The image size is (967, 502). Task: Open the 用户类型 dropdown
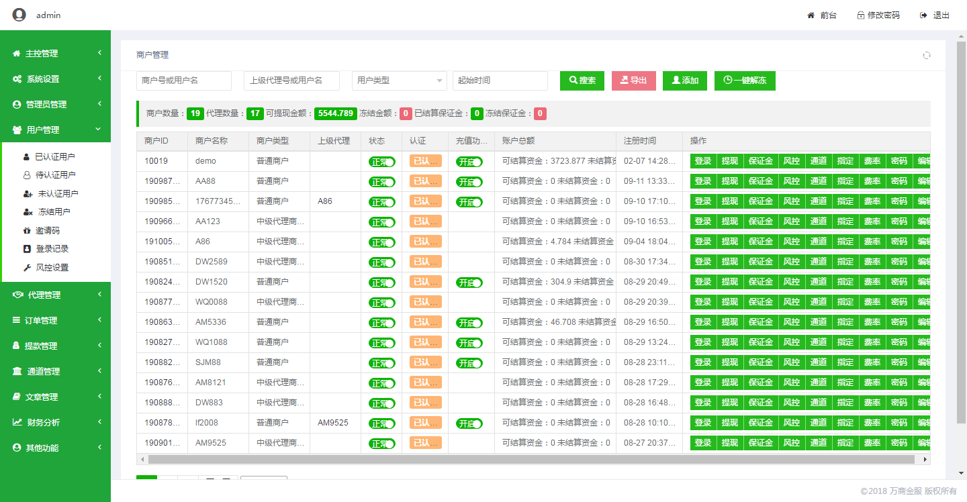(399, 81)
